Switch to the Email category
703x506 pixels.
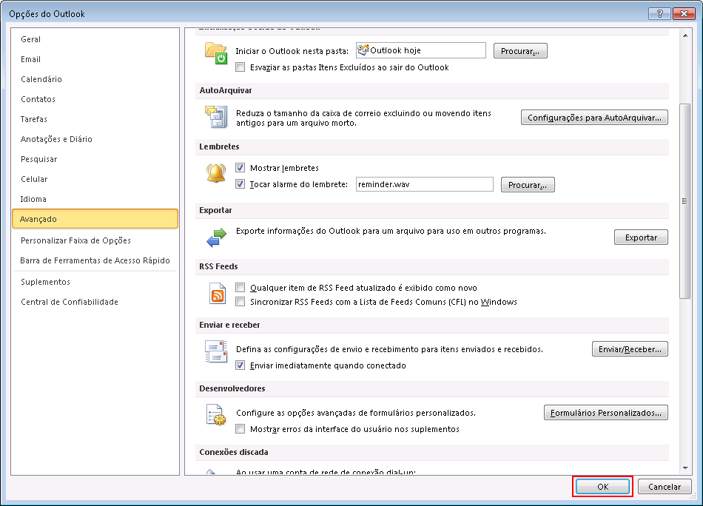(x=95, y=59)
